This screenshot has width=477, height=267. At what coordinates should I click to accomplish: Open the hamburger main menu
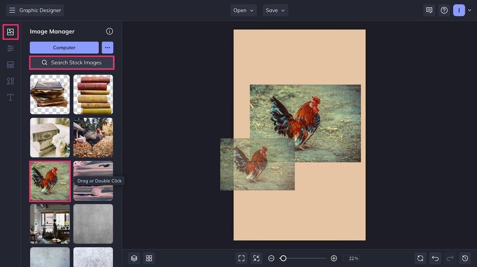click(12, 10)
